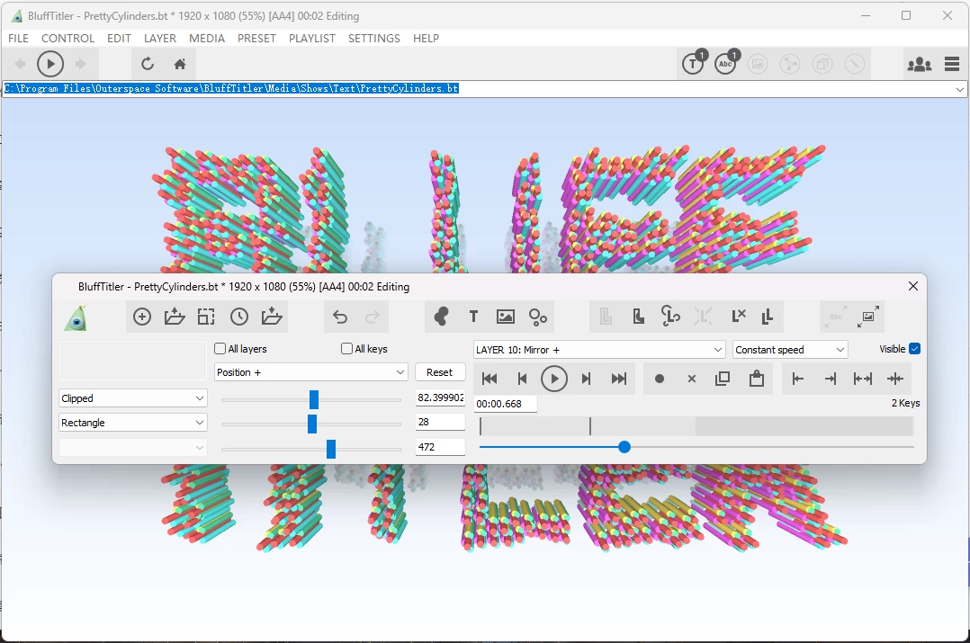Create a new layer with the plus tool

pyautogui.click(x=142, y=316)
